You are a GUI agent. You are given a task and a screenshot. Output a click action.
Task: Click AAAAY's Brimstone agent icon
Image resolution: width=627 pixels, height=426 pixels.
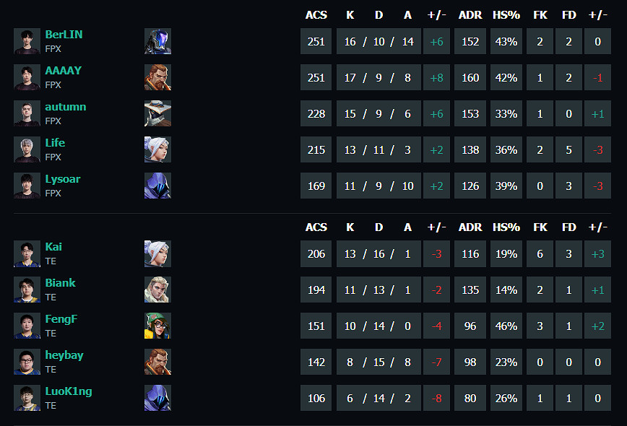[157, 77]
